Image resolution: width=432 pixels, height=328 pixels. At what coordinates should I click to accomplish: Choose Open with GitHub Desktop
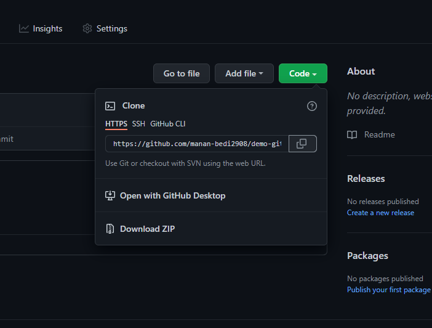(172, 195)
